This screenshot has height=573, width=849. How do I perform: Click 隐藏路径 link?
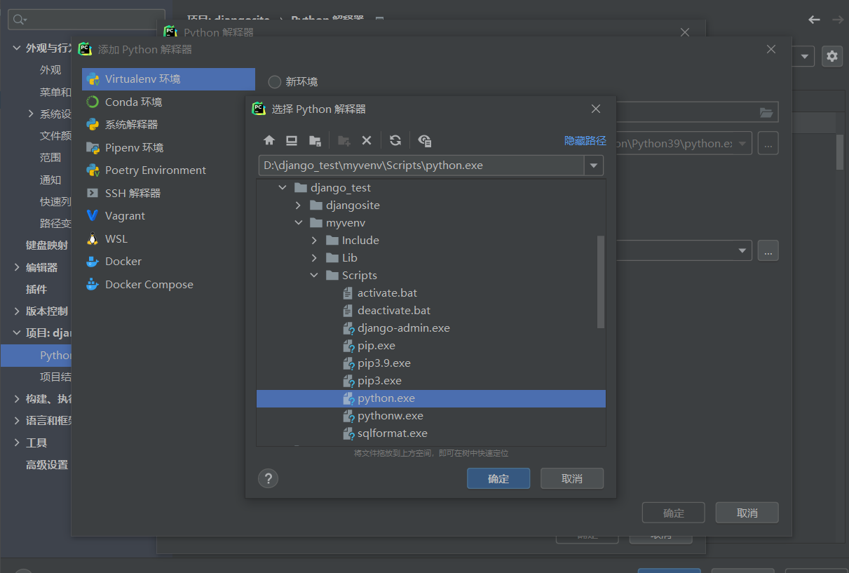click(585, 140)
